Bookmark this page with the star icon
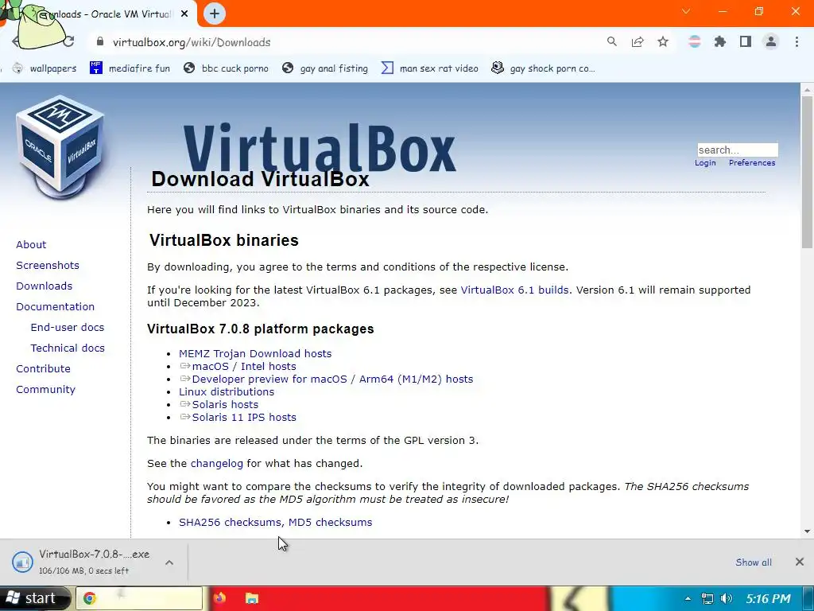This screenshot has height=611, width=814. click(x=663, y=41)
